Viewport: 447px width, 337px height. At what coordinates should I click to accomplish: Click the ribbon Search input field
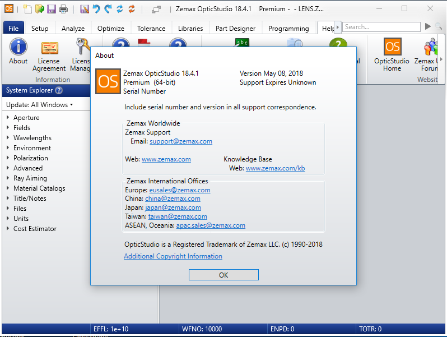pyautogui.click(x=381, y=27)
